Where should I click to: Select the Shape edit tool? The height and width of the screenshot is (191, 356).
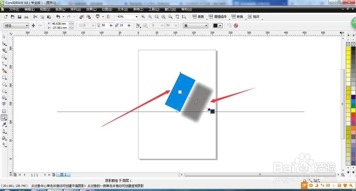[4, 43]
